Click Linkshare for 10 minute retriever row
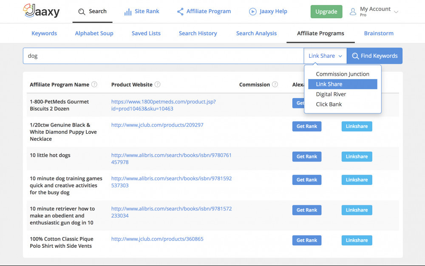 (357, 210)
